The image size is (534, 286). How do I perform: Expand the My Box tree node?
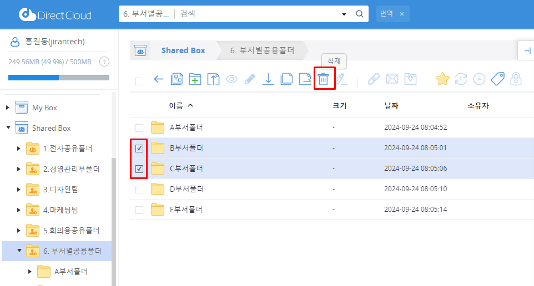click(x=8, y=108)
